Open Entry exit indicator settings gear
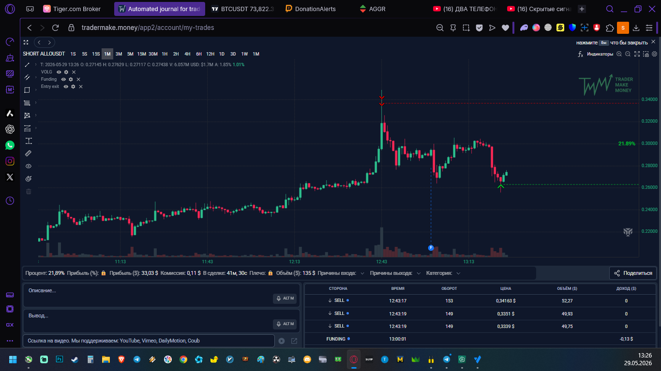 click(73, 86)
